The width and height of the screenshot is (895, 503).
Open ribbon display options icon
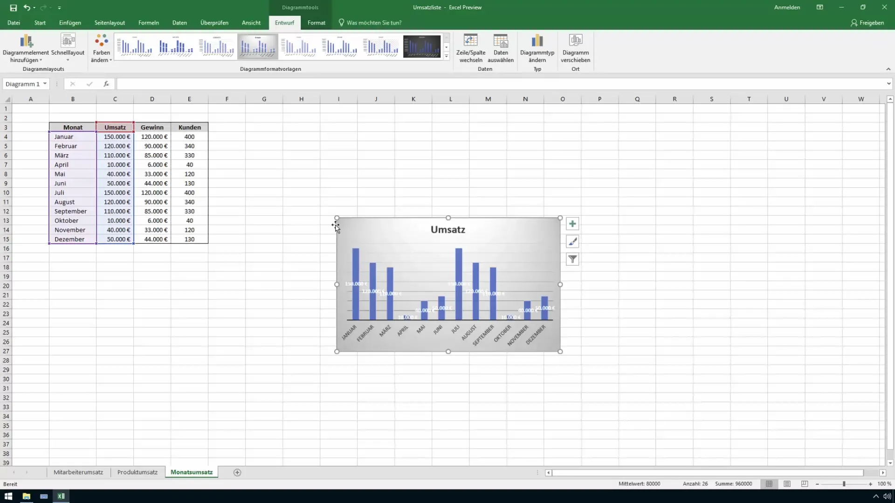pyautogui.click(x=819, y=7)
